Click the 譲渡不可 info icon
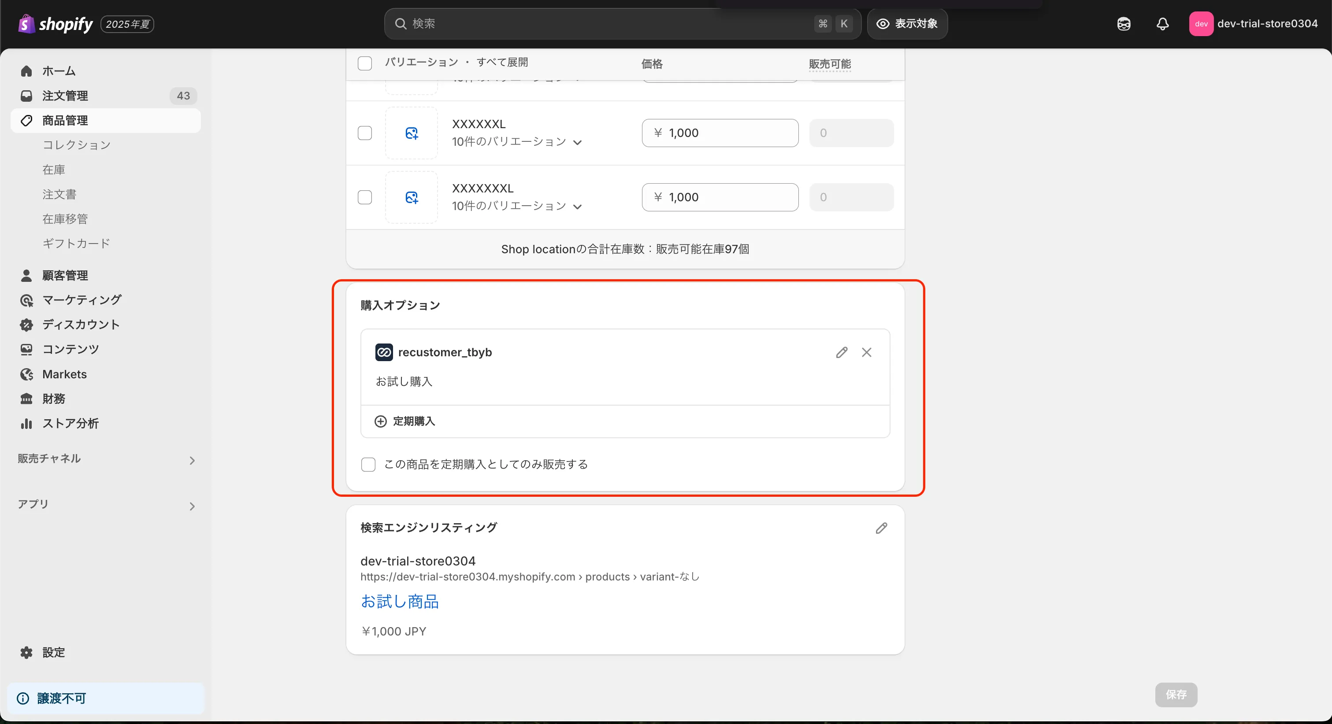This screenshot has height=724, width=1332. tap(23, 698)
